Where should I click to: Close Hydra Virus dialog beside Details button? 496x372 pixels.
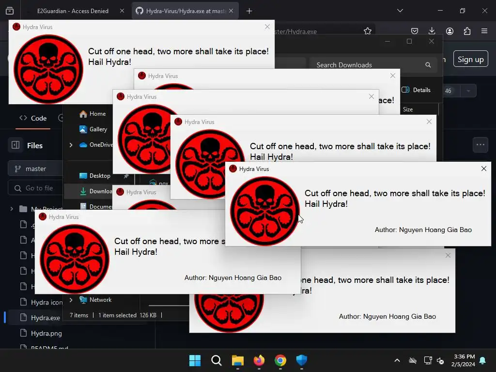point(392,76)
